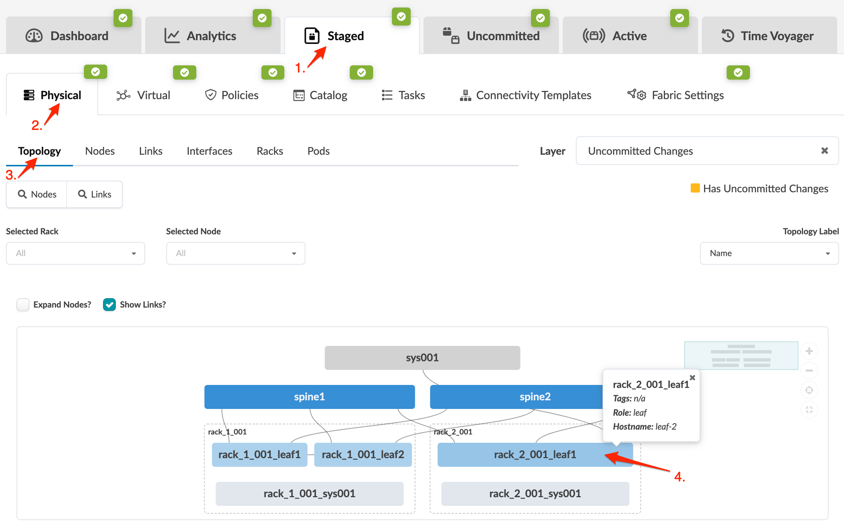Go to the Uncommitted tab
Viewport: 844px width, 522px height.
click(492, 36)
